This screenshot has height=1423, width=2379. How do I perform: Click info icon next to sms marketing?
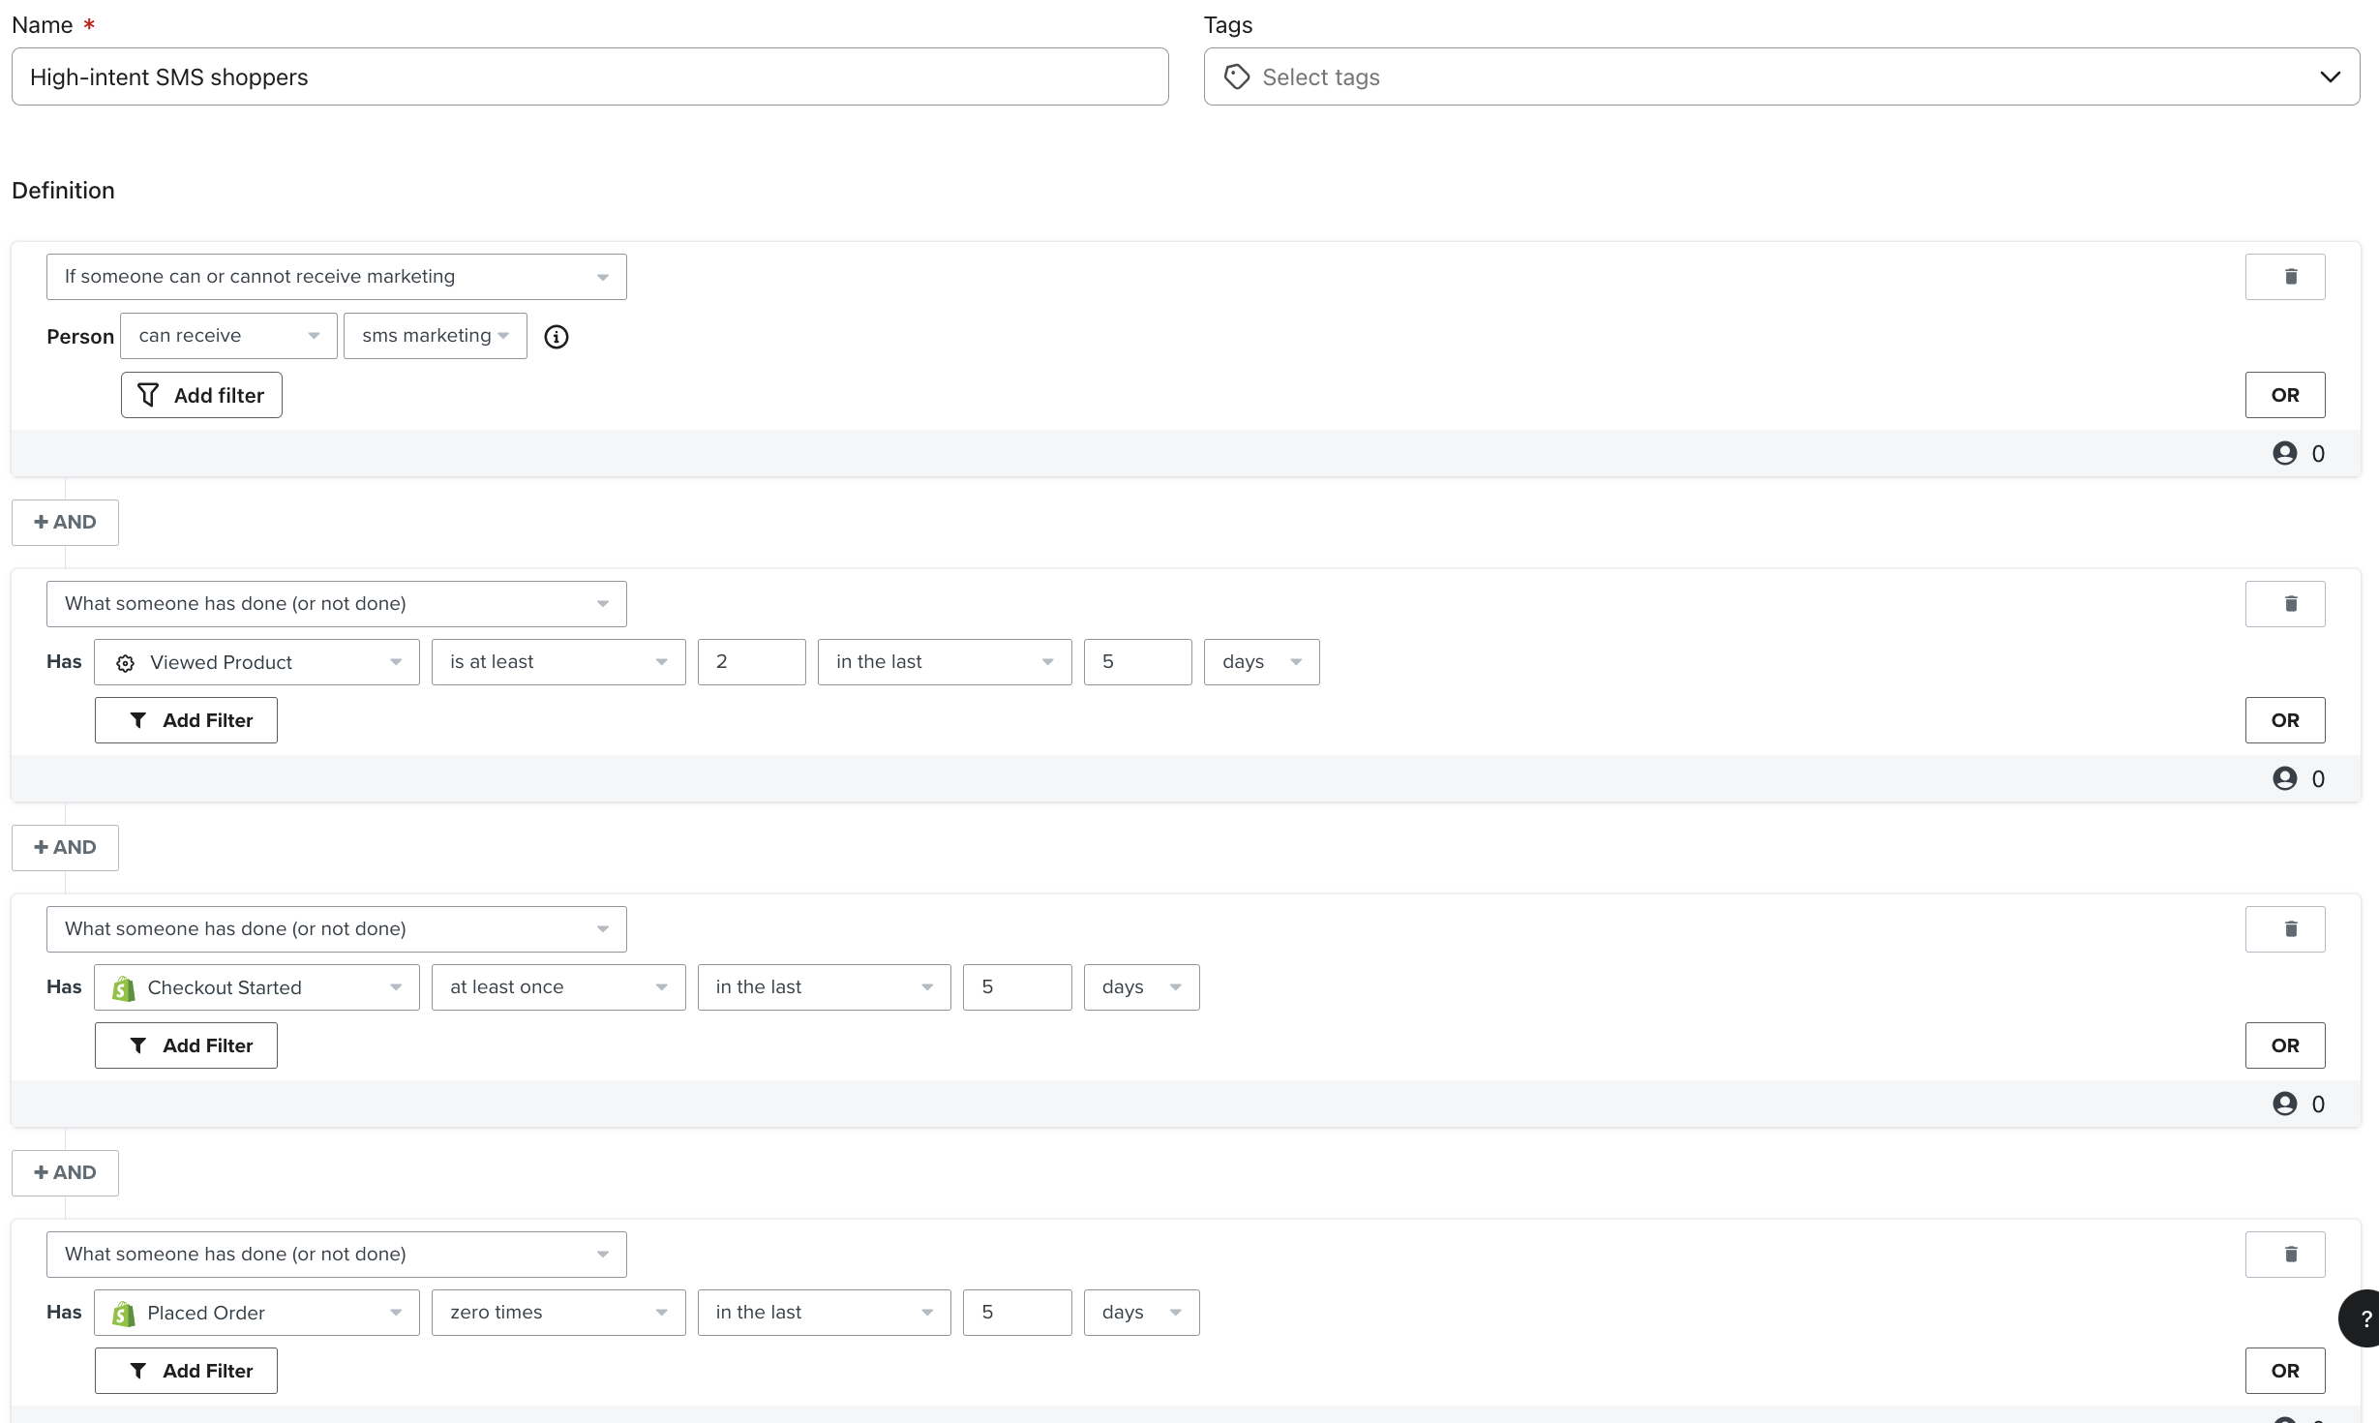556,337
